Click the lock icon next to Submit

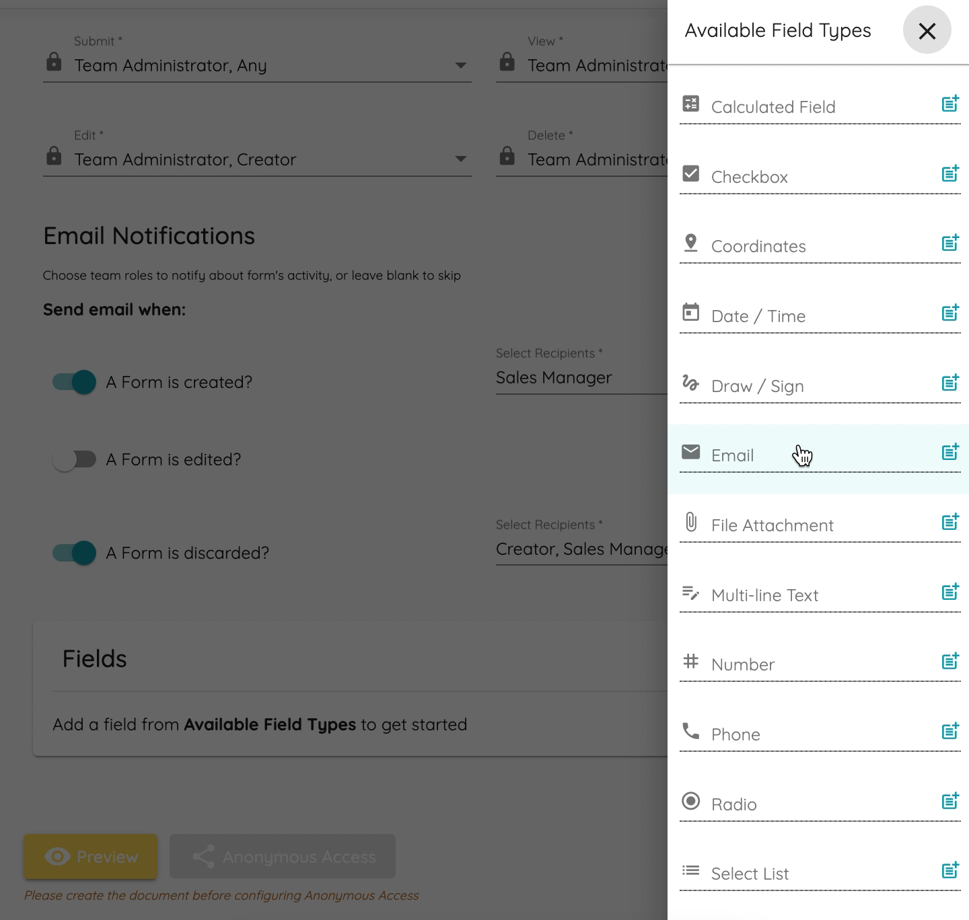click(x=54, y=63)
